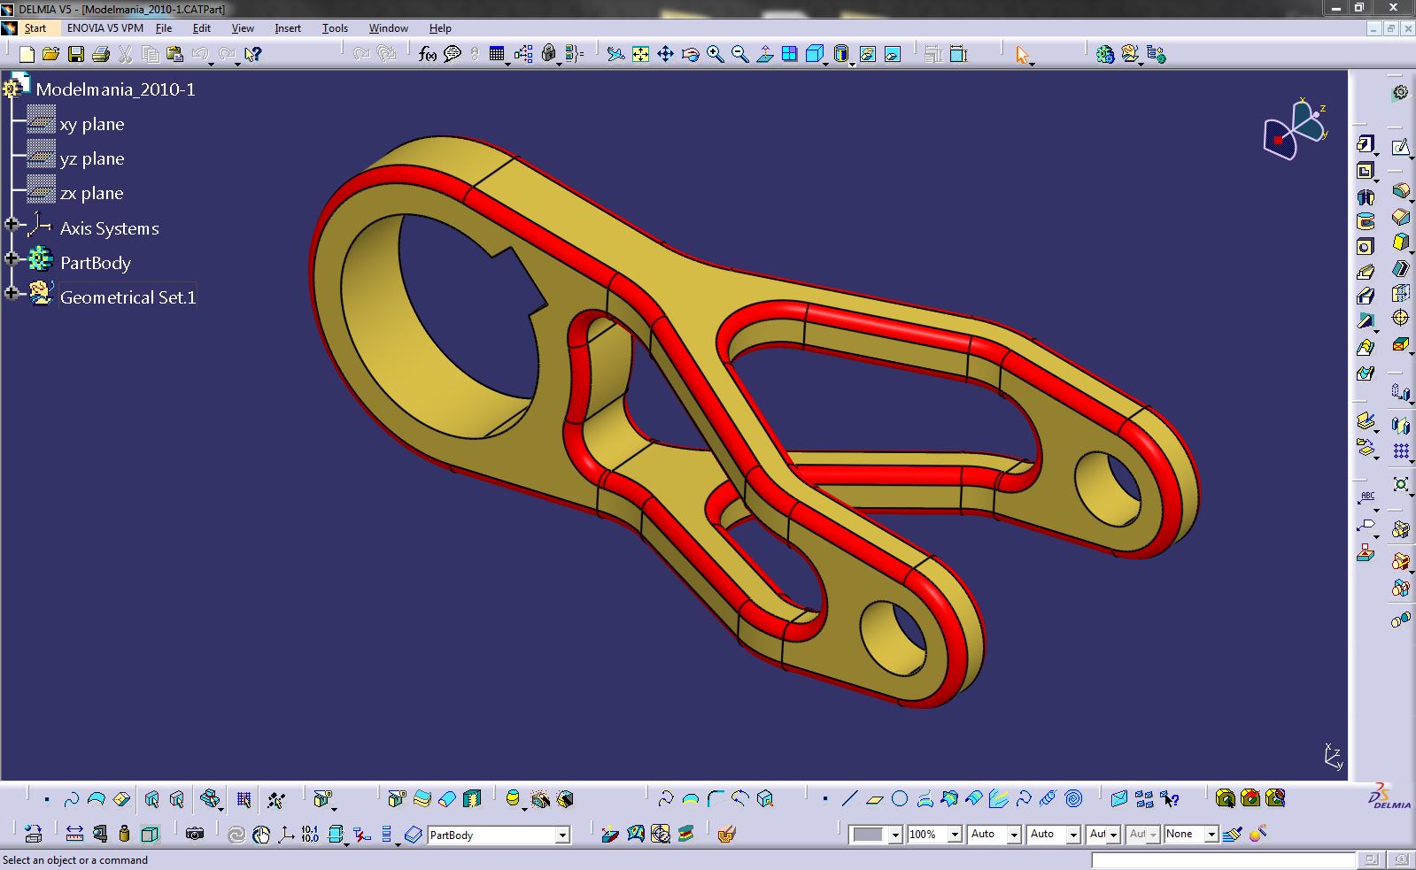The width and height of the screenshot is (1416, 870).
Task: Open the Tools menu
Action: coord(335,28)
